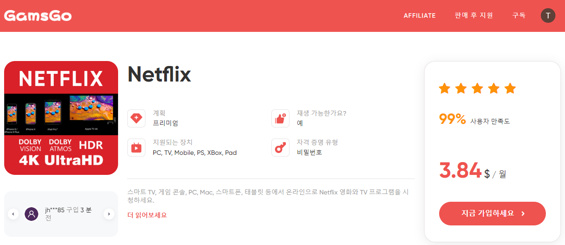Open the AFFILIATE menu item
The height and width of the screenshot is (245, 565).
420,15
